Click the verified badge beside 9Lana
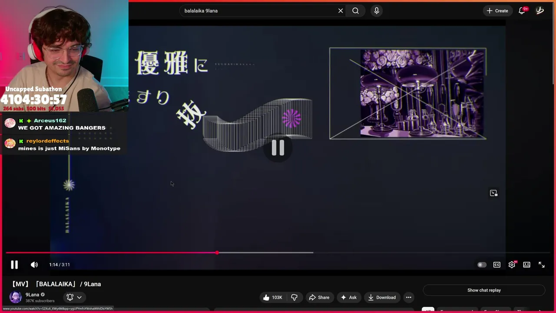The image size is (556, 313). click(43, 295)
